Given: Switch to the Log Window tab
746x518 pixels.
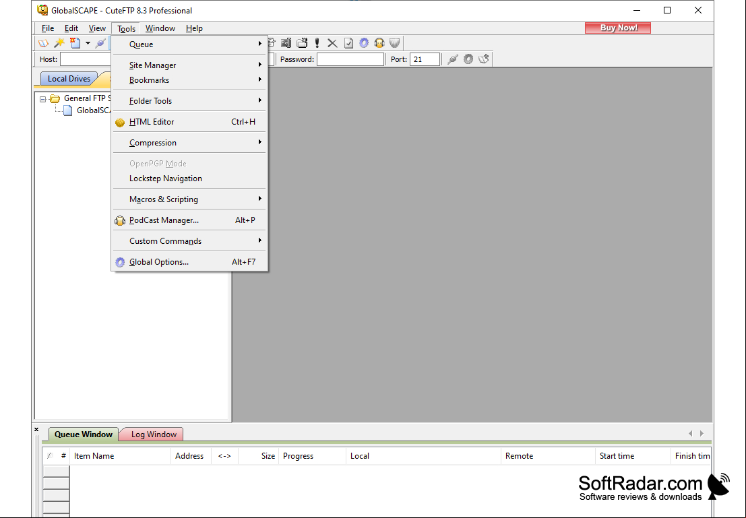Looking at the screenshot, I should pos(154,434).
